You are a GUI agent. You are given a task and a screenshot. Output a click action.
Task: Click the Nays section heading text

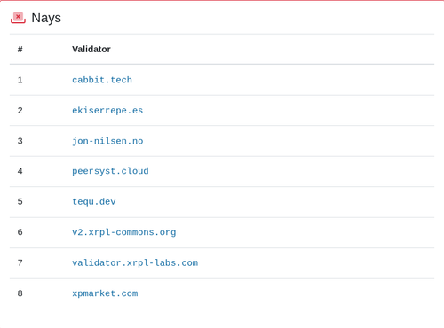pos(46,18)
